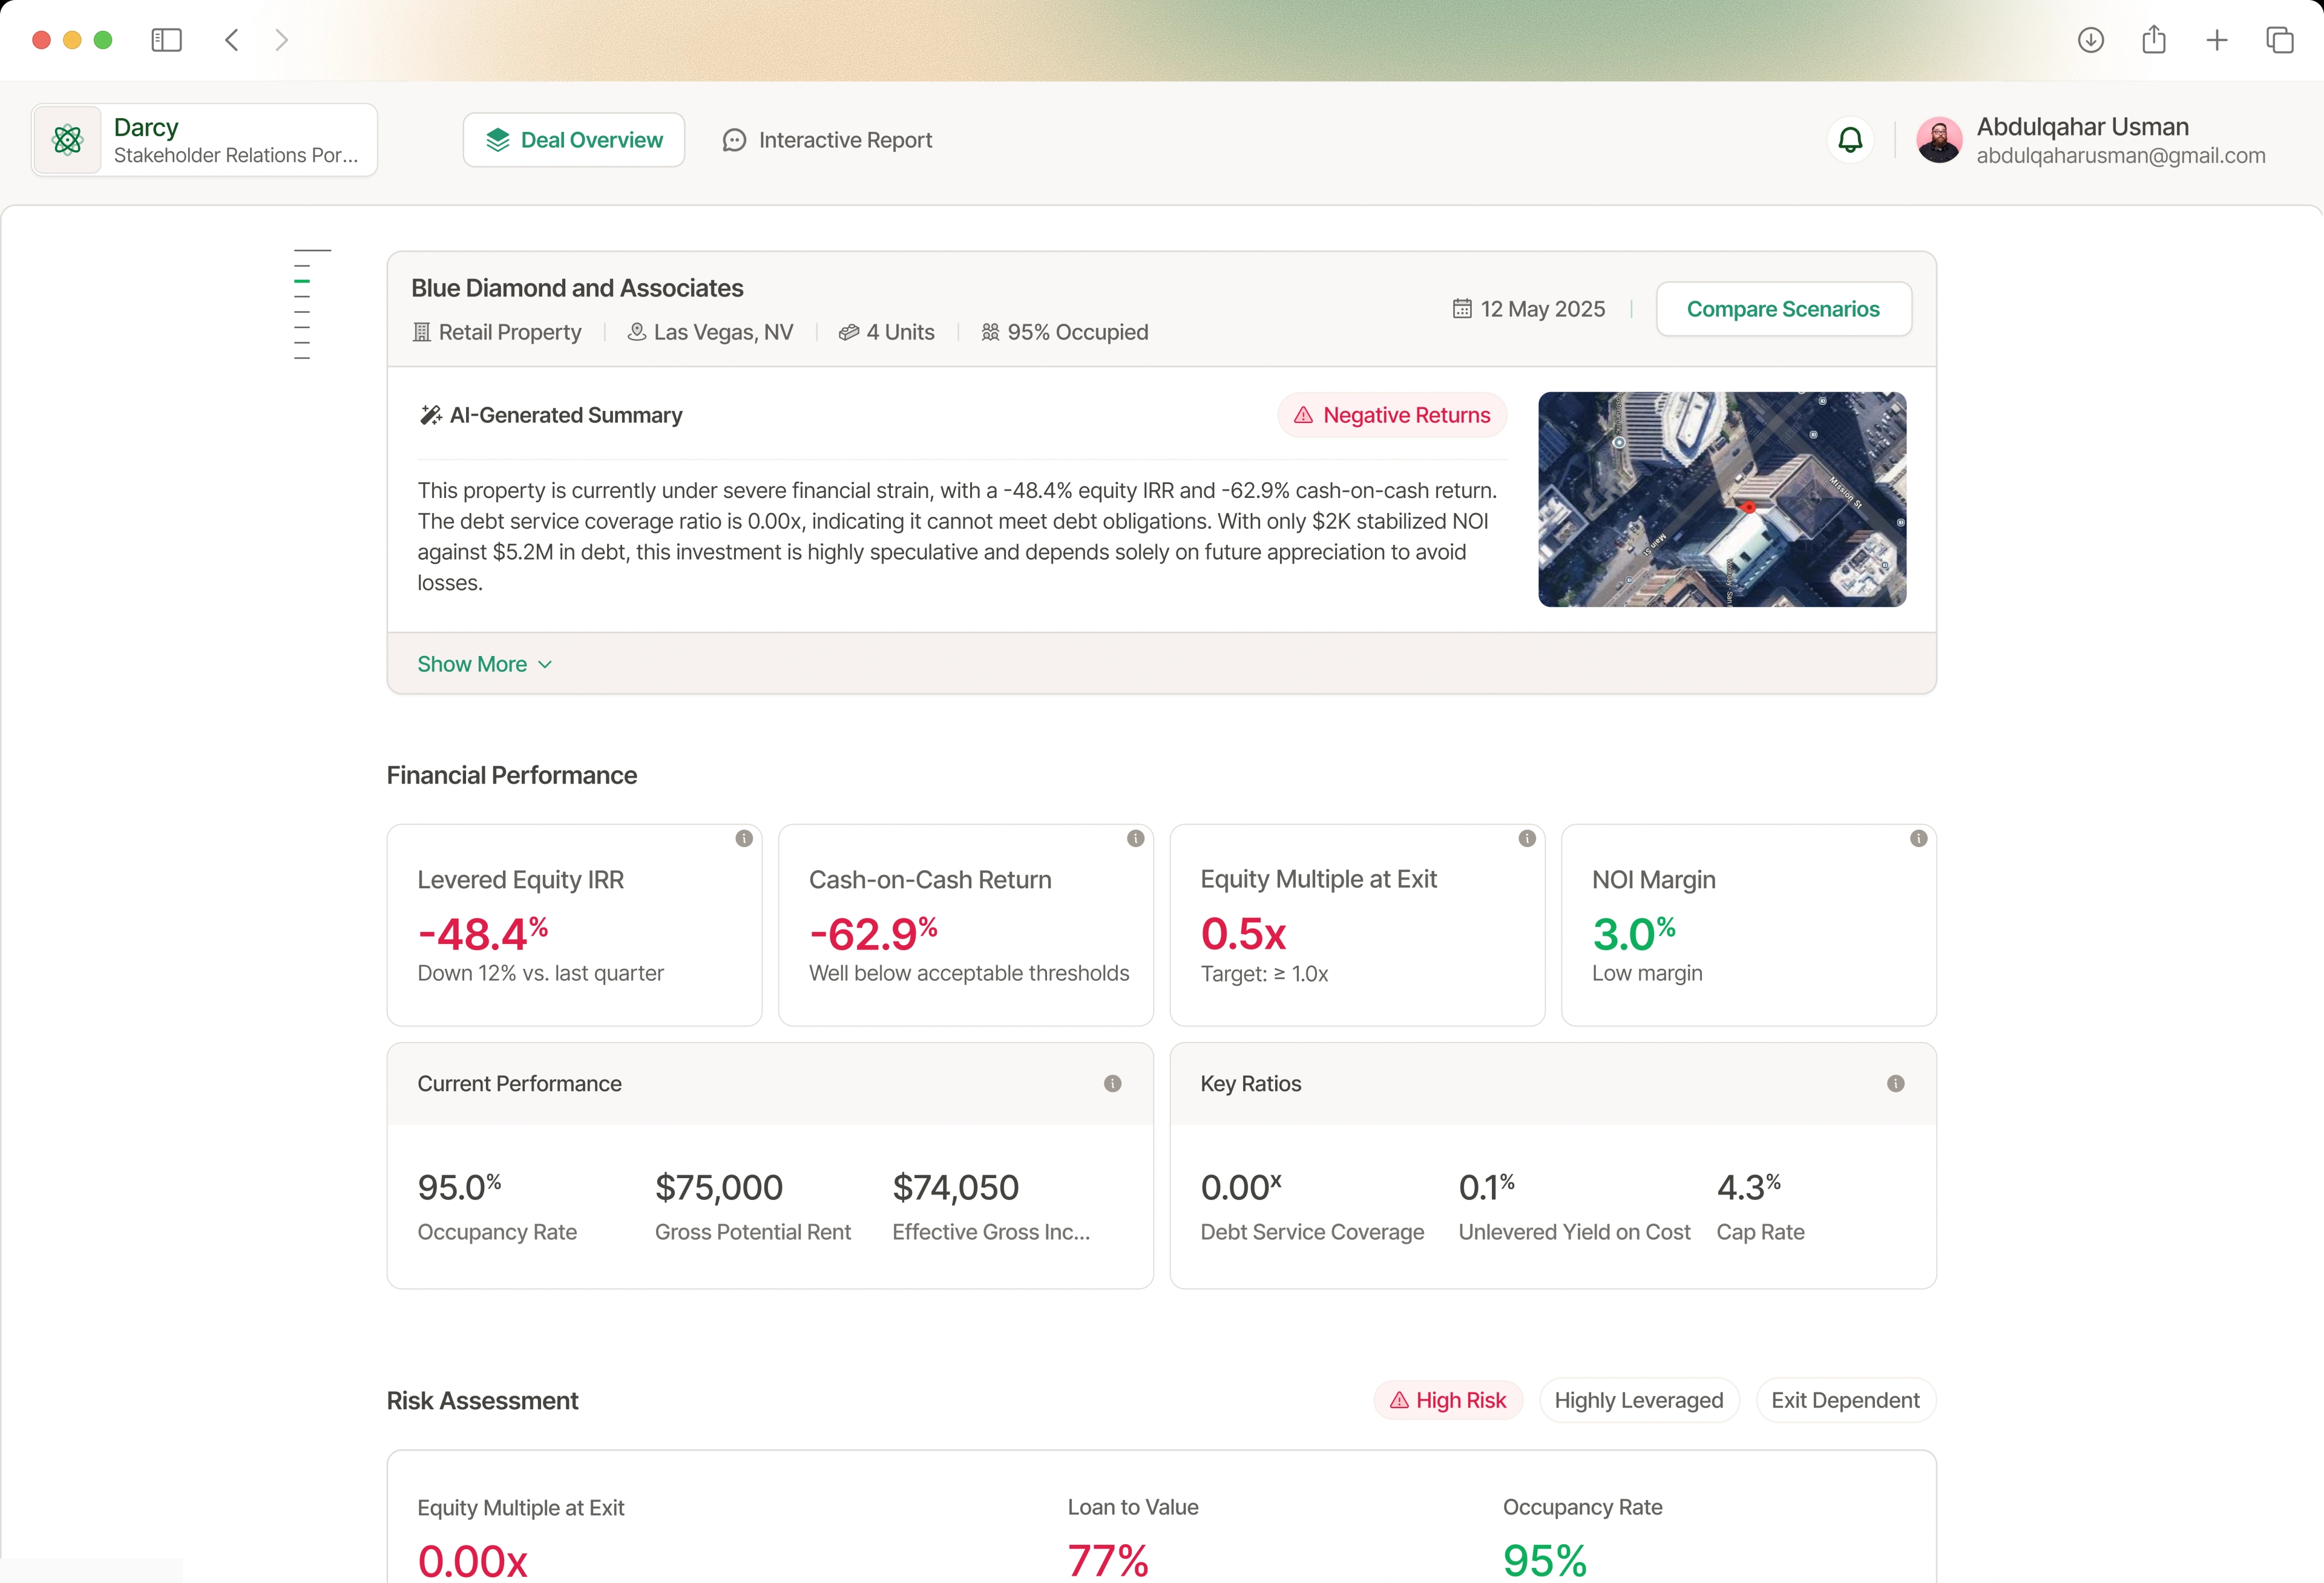Image resolution: width=2324 pixels, height=1583 pixels.
Task: Open the notifications bell
Action: 1850,140
